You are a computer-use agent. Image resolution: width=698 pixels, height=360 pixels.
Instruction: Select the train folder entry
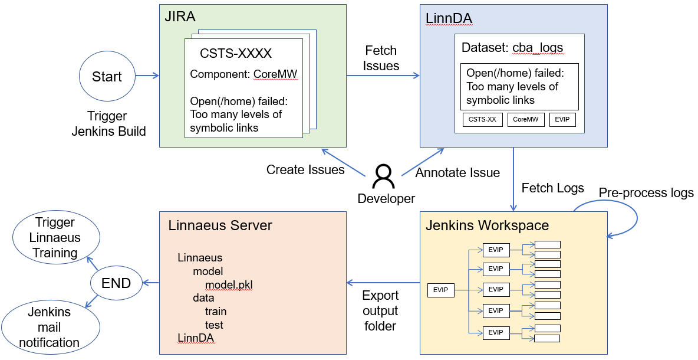click(x=216, y=311)
